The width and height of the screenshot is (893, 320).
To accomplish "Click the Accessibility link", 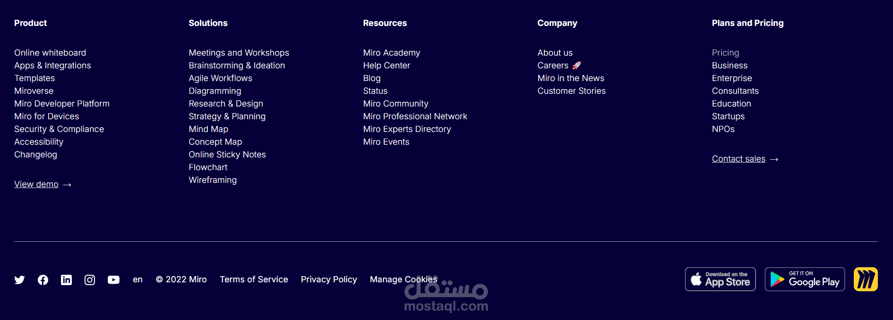I will pyautogui.click(x=39, y=142).
